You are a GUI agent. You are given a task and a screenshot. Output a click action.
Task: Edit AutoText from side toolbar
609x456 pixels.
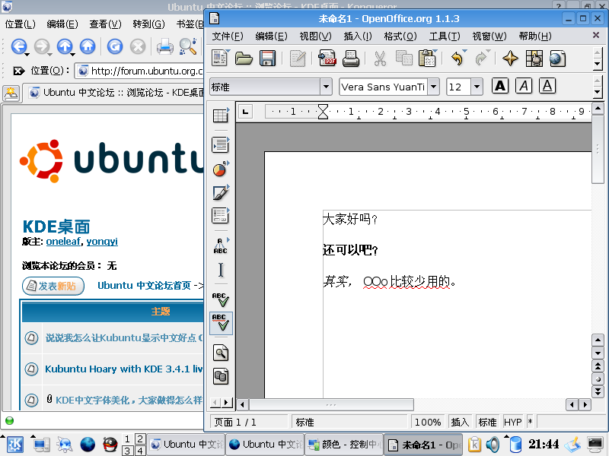pyautogui.click(x=221, y=245)
